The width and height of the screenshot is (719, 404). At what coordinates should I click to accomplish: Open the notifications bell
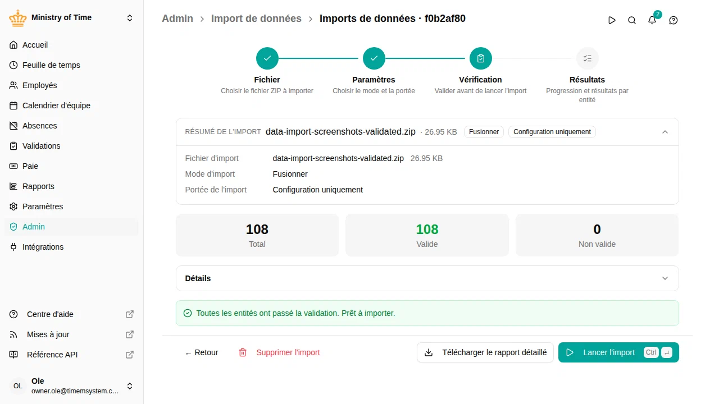(x=652, y=20)
